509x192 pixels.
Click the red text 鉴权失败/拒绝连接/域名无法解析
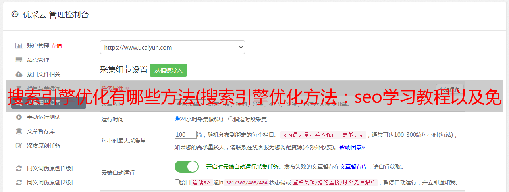(335, 183)
